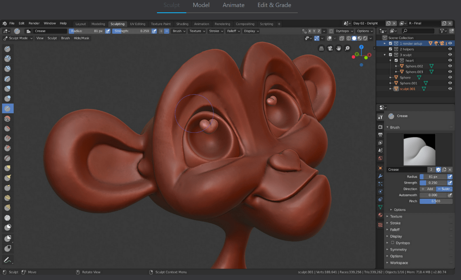Select the Draw brush at top of toolbar
Screen dimensions: 461x280
7,49
